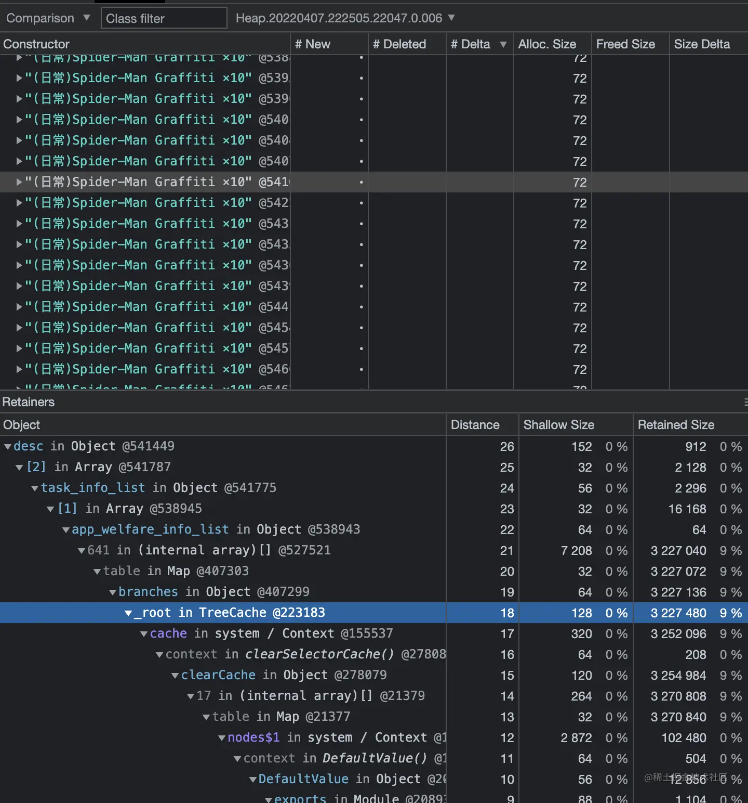The width and height of the screenshot is (748, 803).
Task: Click the Size Delta column header
Action: pos(702,44)
